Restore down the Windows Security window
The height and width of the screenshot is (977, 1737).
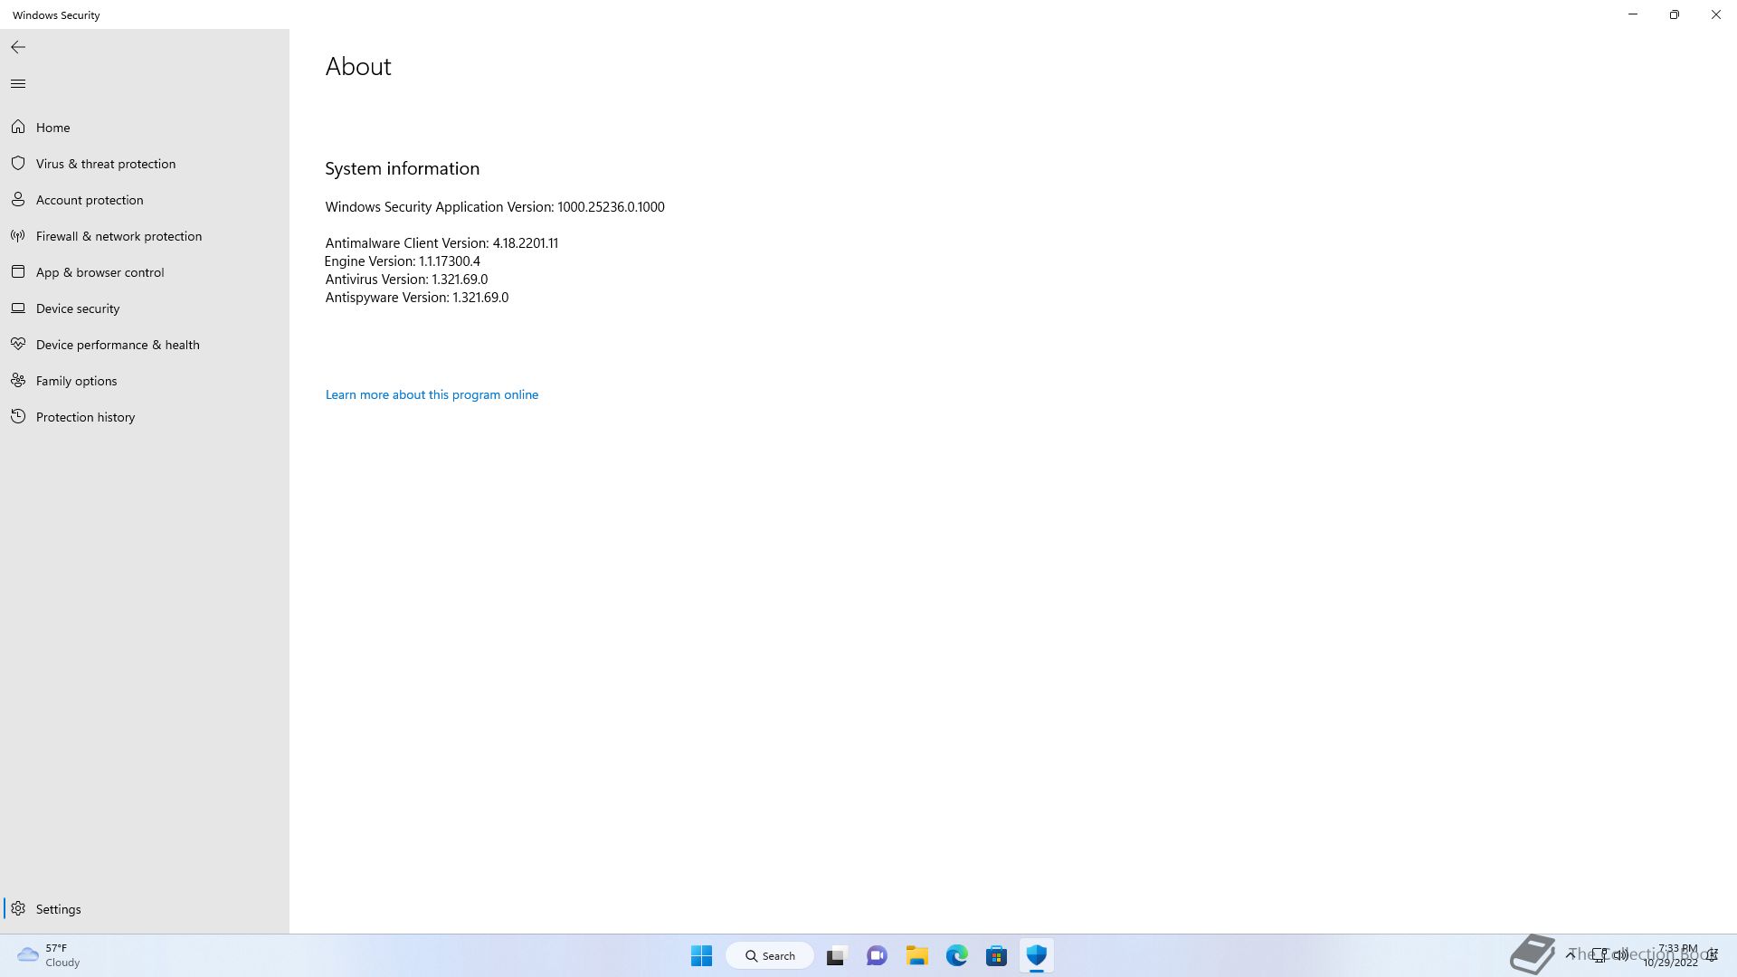(1675, 14)
